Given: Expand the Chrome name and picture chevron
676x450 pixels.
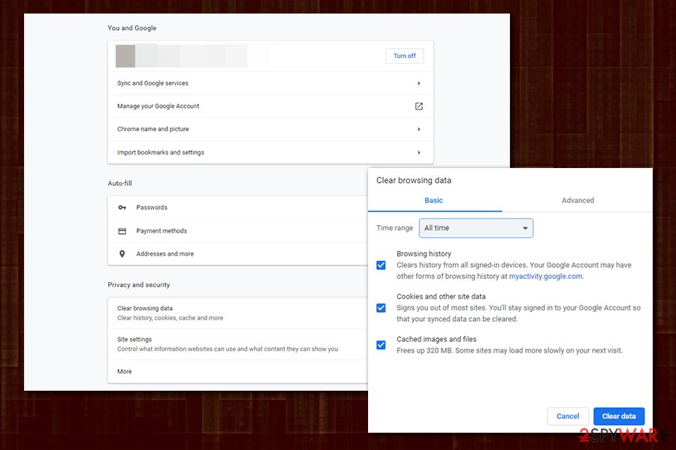Looking at the screenshot, I should click(x=418, y=129).
